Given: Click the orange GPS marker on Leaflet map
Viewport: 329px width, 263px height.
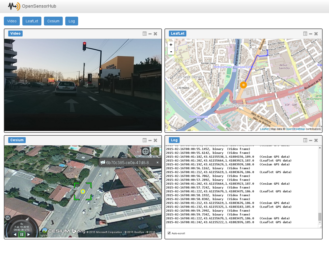Looking at the screenshot, I should click(x=243, y=85).
